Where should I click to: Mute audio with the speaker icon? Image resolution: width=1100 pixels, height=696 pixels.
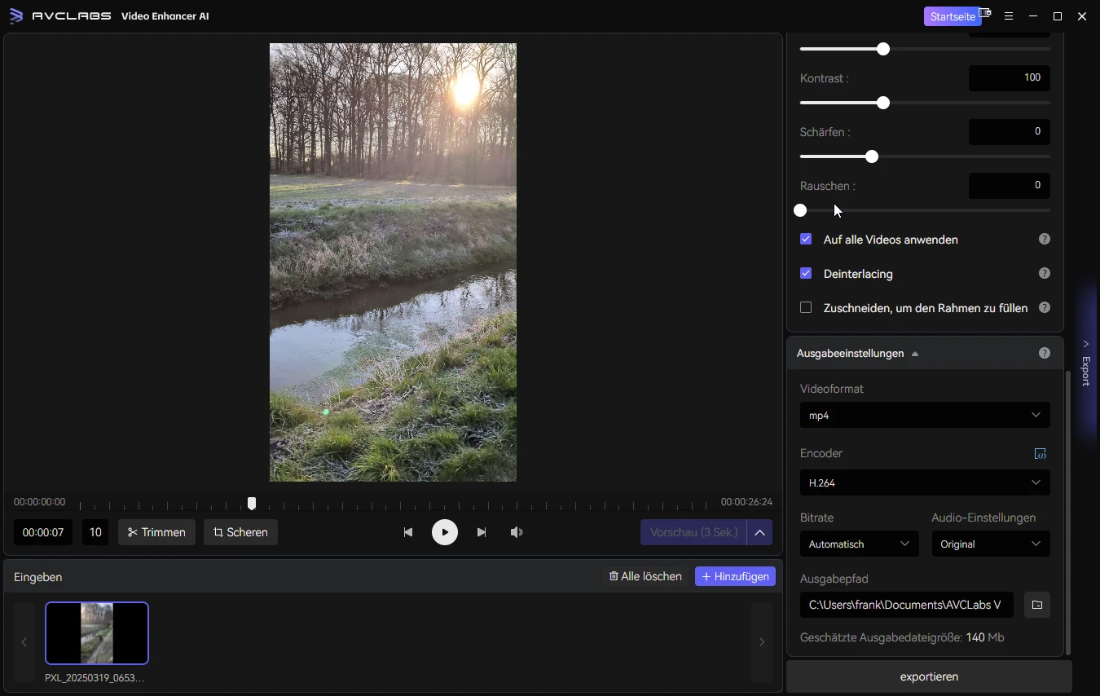[517, 532]
